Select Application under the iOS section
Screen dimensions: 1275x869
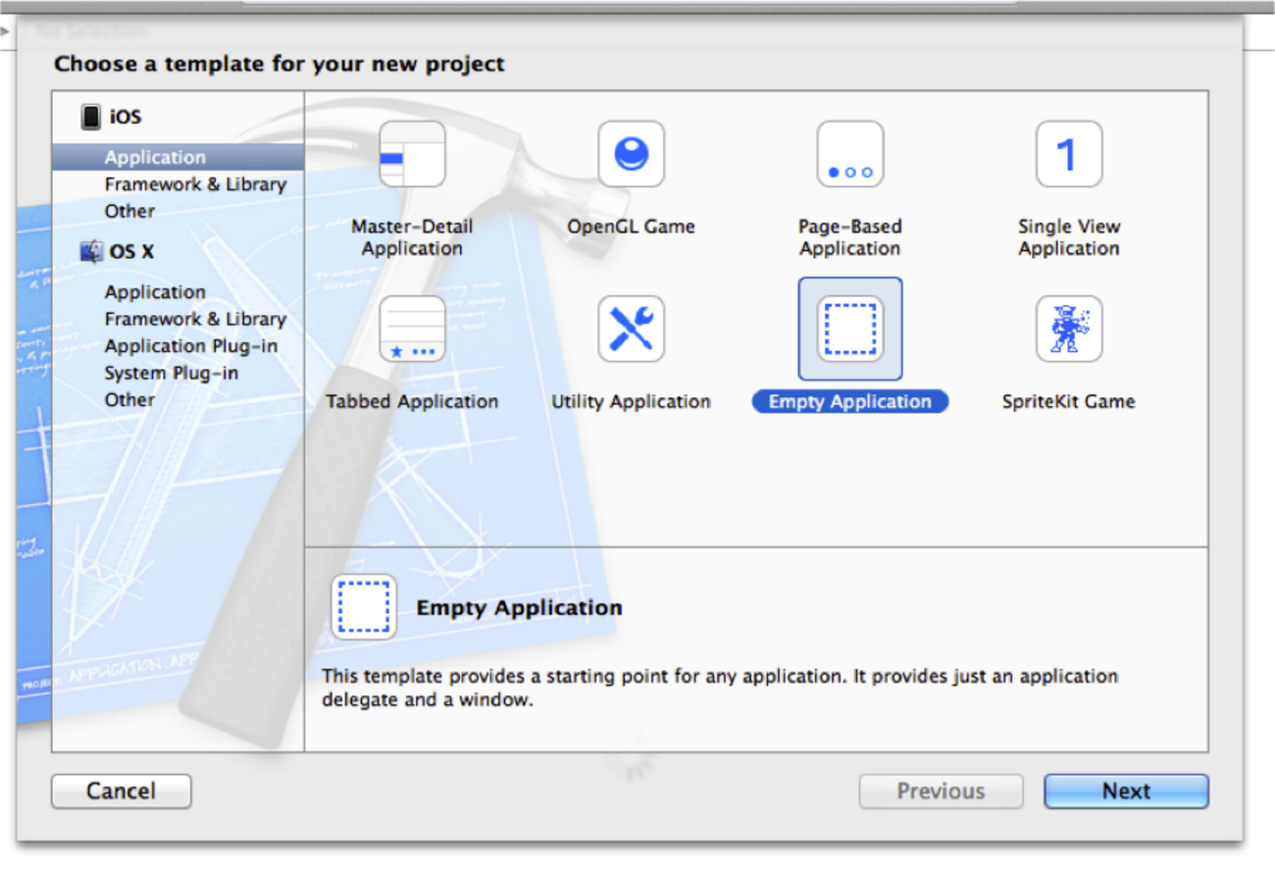coord(178,157)
